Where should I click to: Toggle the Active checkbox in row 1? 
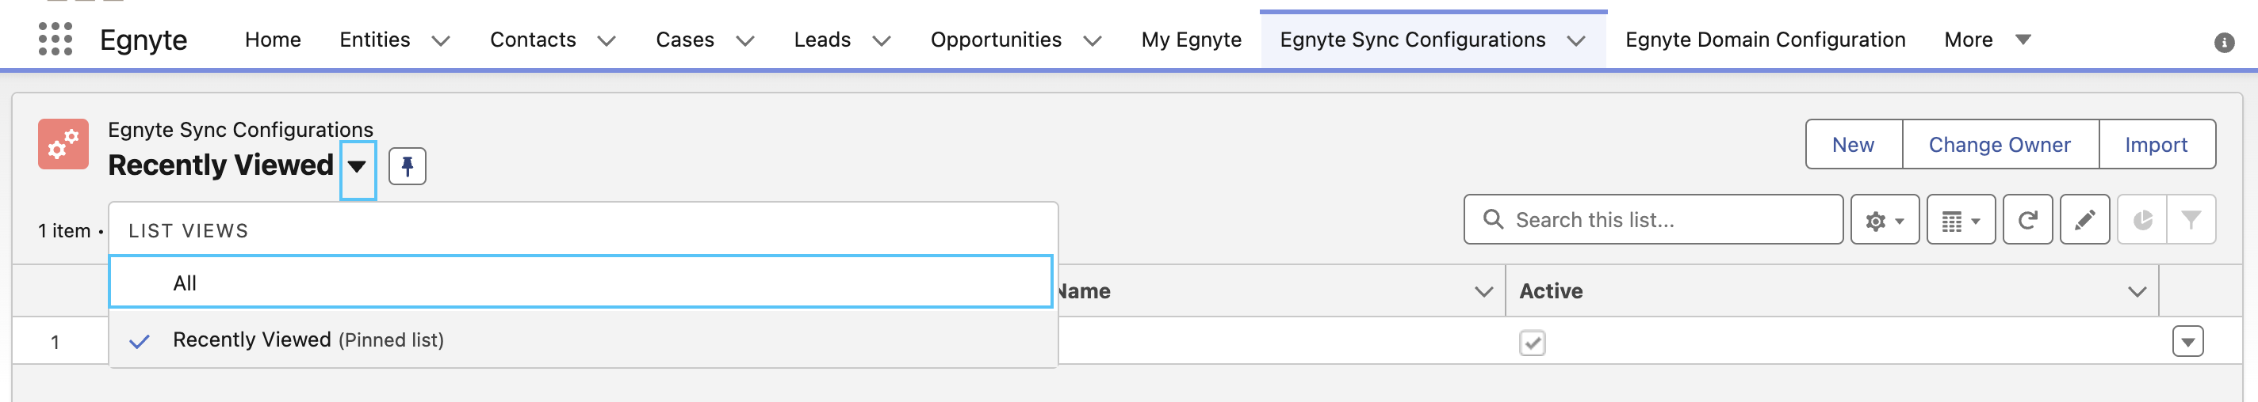(1533, 343)
